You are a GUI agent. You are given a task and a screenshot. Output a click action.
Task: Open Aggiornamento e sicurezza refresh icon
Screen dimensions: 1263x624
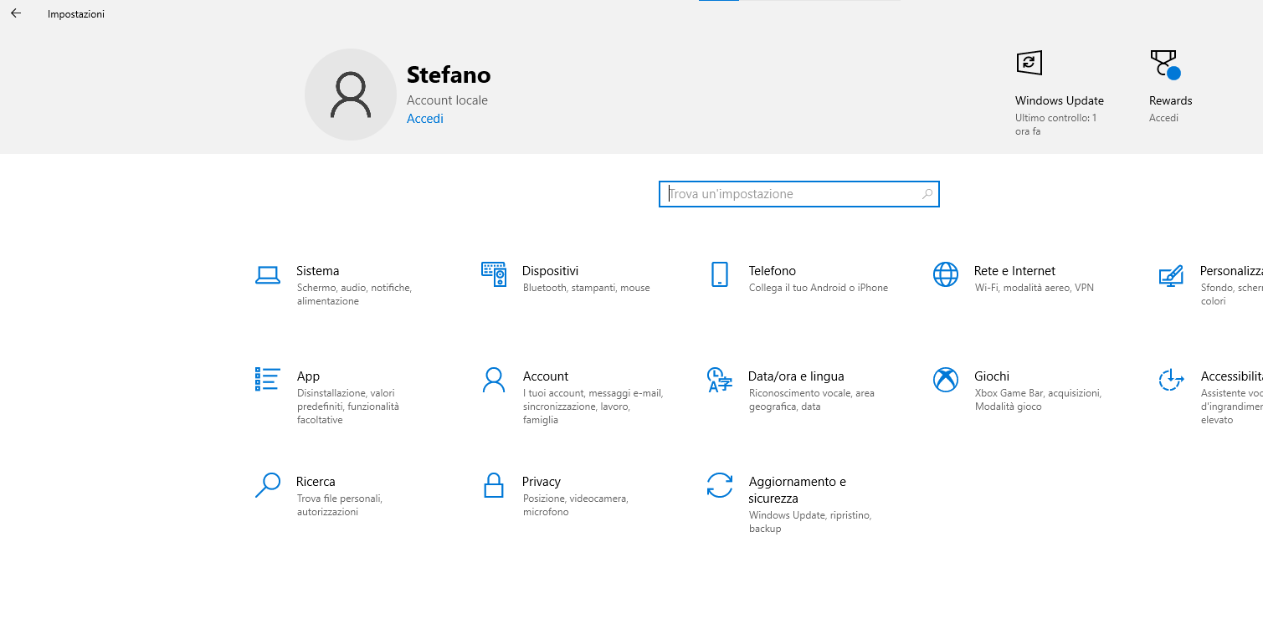click(x=720, y=485)
